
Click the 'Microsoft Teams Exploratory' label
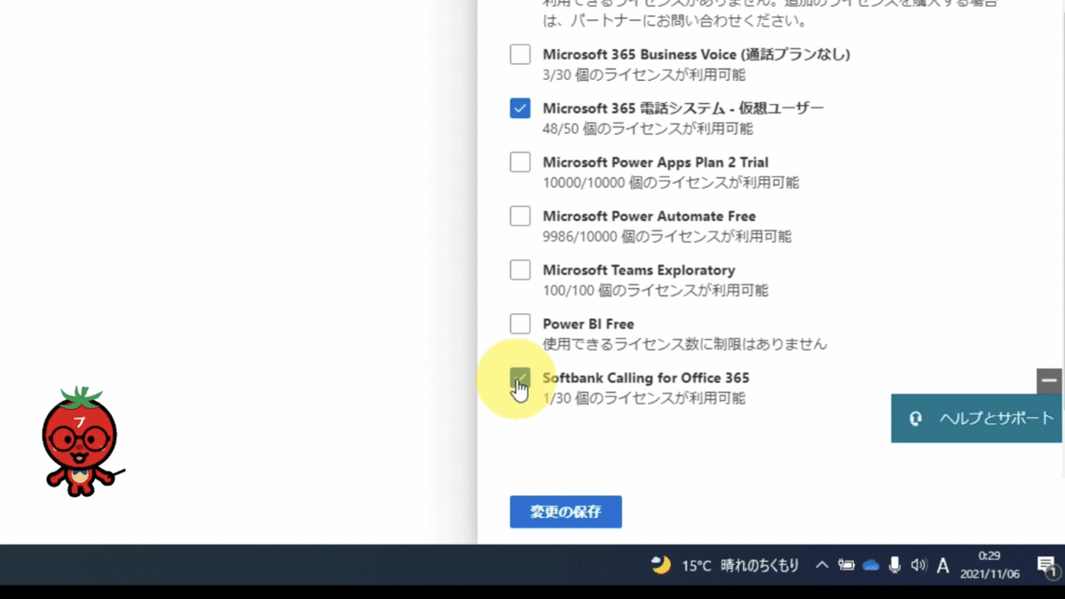639,270
